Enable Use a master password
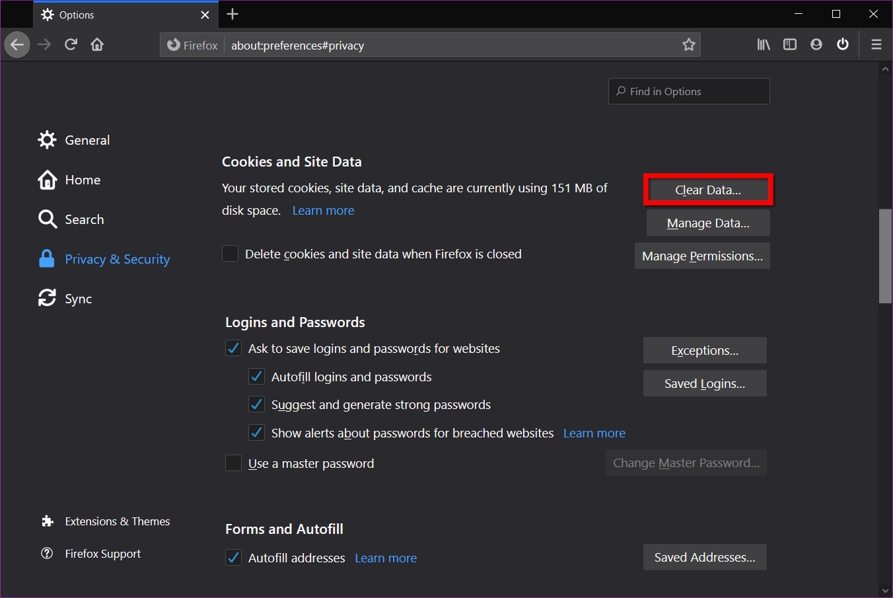The width and height of the screenshot is (893, 598). tap(234, 463)
